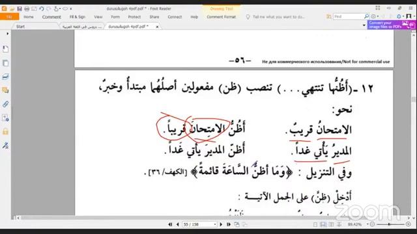
Task: Open the Pages thumbnails panel in the sidebar
Action: pos(6,63)
